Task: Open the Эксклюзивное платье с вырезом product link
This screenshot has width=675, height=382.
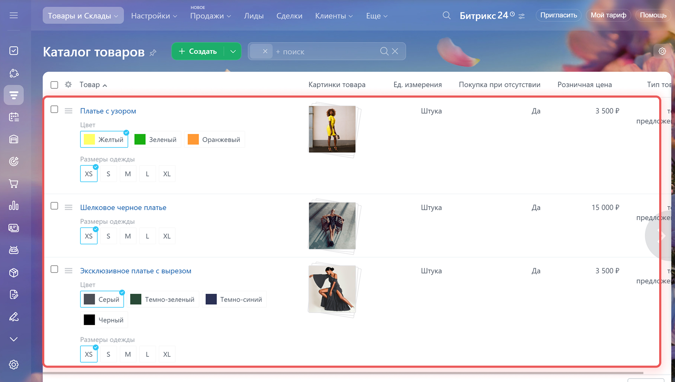Action: (x=135, y=271)
